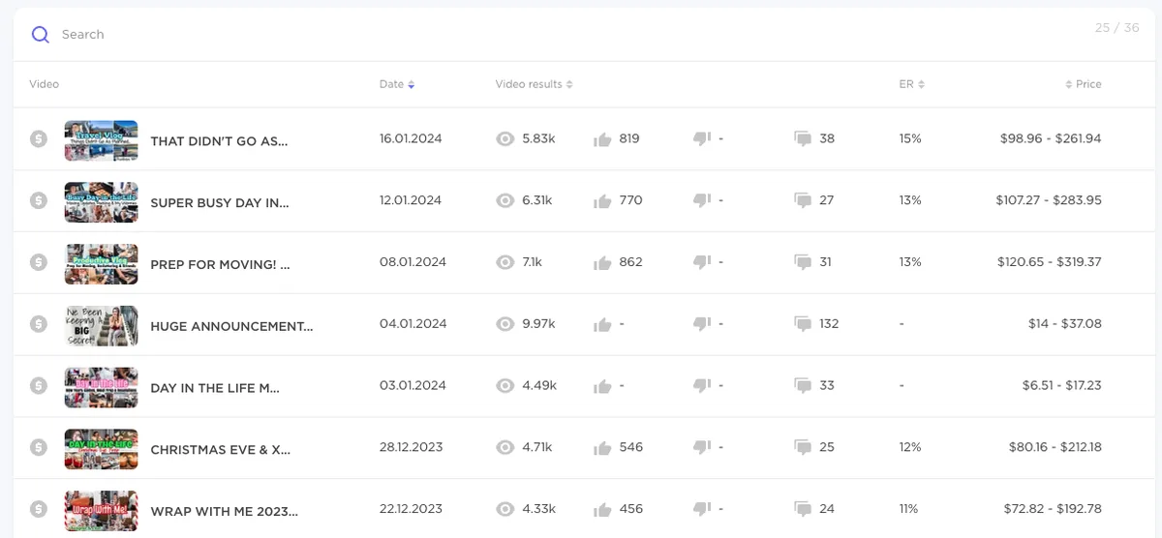Select price $6.51 - $17.23
This screenshot has width=1162, height=538.
point(1062,386)
